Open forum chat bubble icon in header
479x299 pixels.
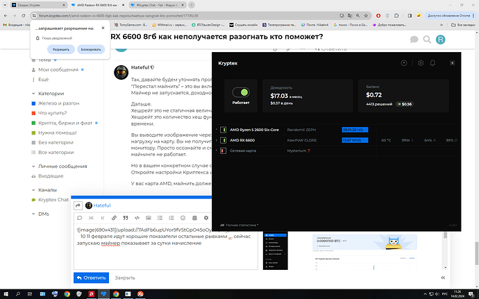click(414, 40)
